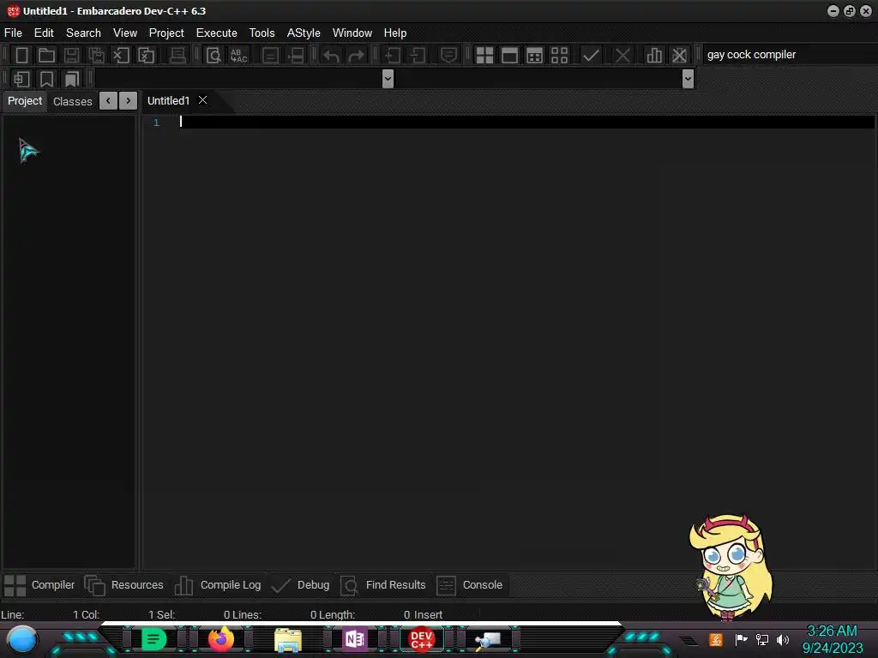Open the Find Results bottom tab
Screen dimensions: 878x658
(383, 585)
